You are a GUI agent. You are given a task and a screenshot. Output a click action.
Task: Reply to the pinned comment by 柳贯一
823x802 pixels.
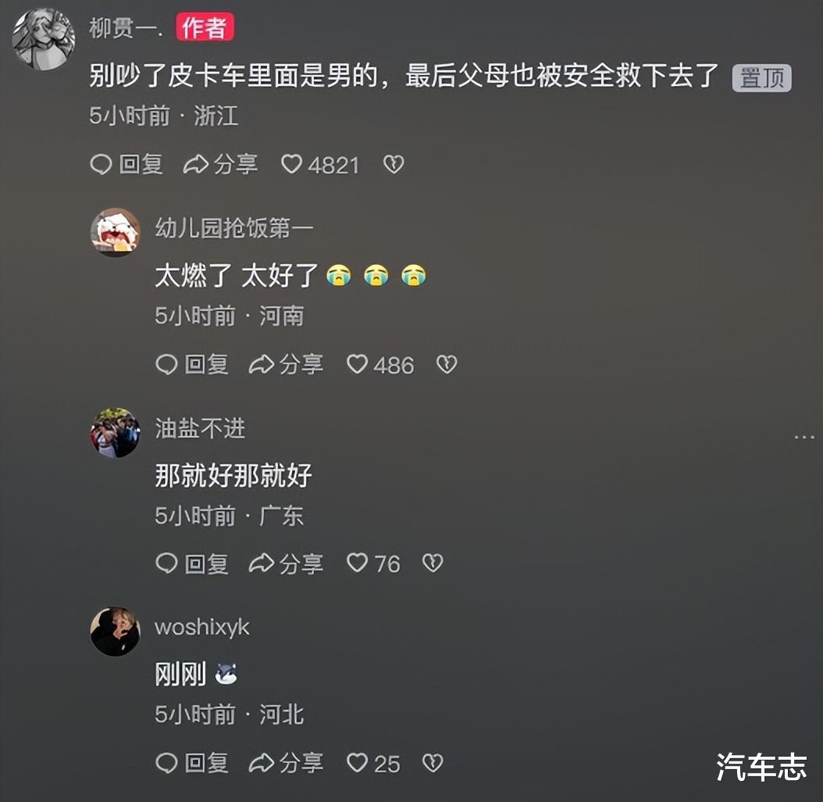[x=126, y=164]
